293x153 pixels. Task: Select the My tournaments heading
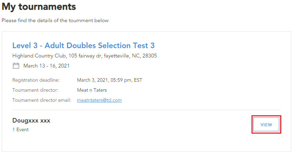tap(39, 7)
